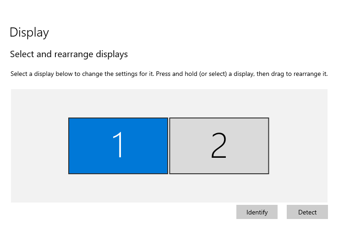Click empty space right of monitor 2
344x230 pixels.
(x=298, y=146)
